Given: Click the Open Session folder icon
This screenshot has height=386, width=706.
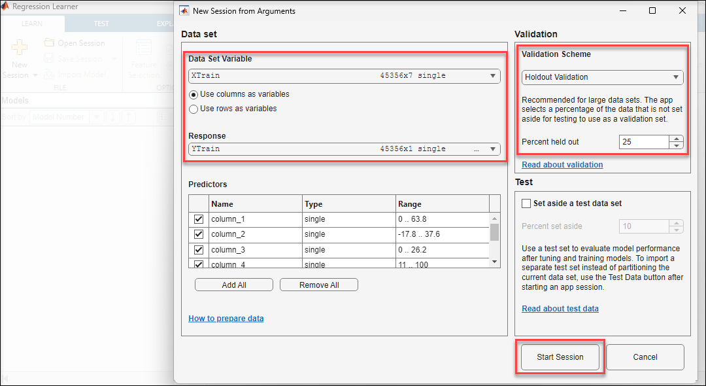Looking at the screenshot, I should pos(50,43).
